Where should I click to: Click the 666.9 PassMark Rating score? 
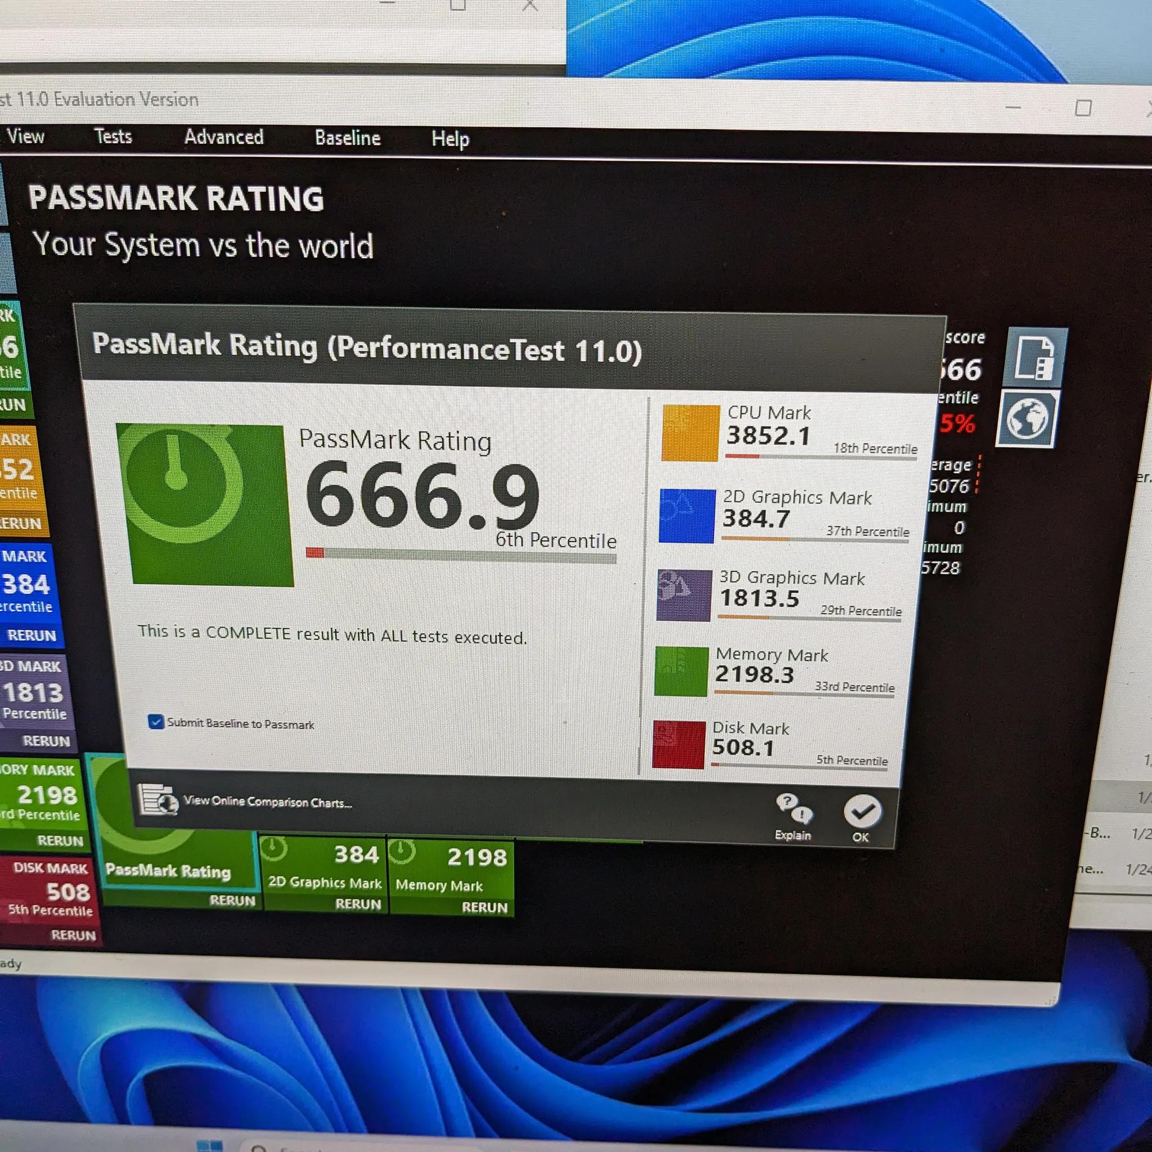click(x=422, y=496)
